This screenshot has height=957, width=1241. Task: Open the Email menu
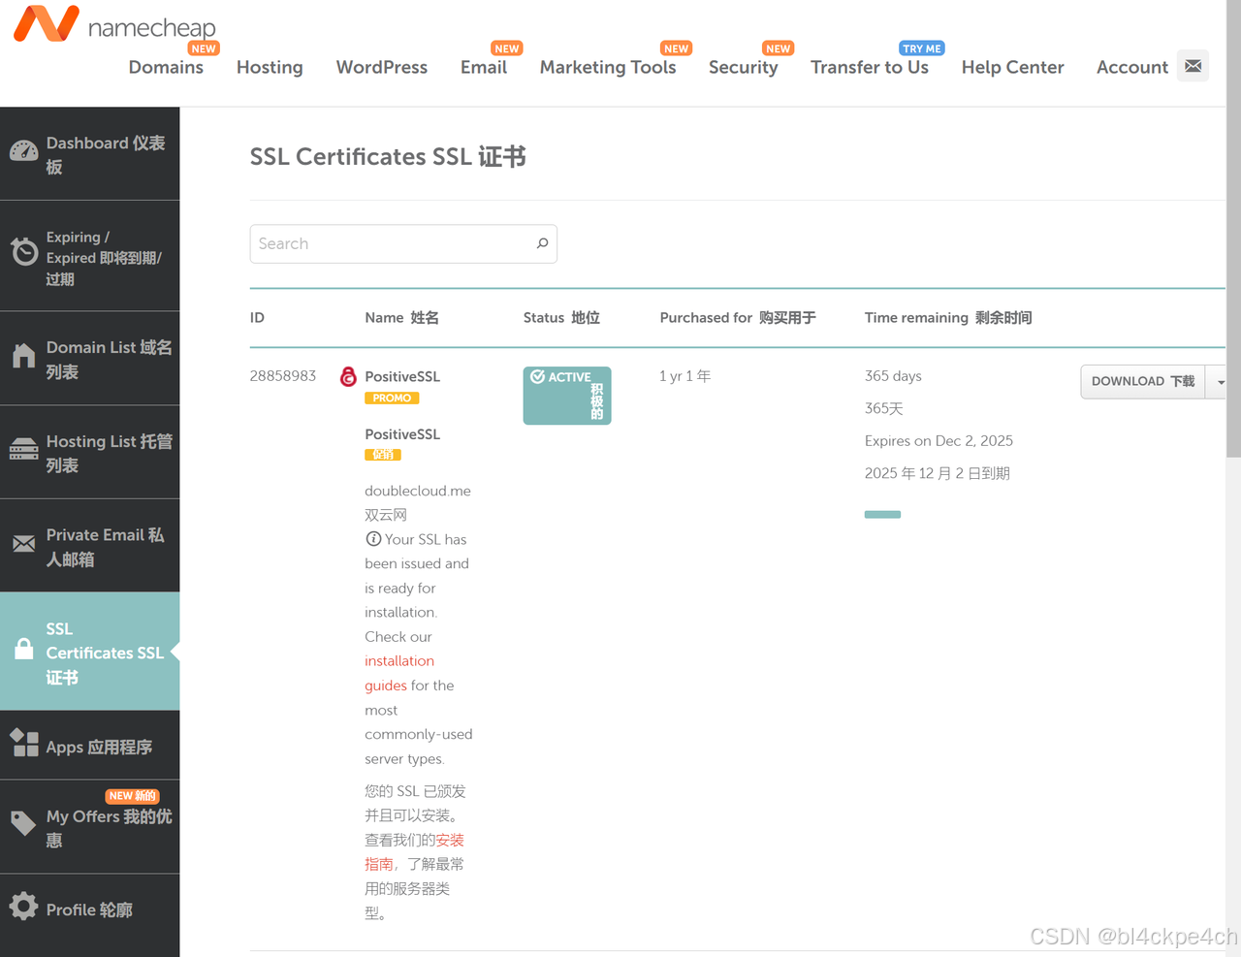tap(484, 67)
